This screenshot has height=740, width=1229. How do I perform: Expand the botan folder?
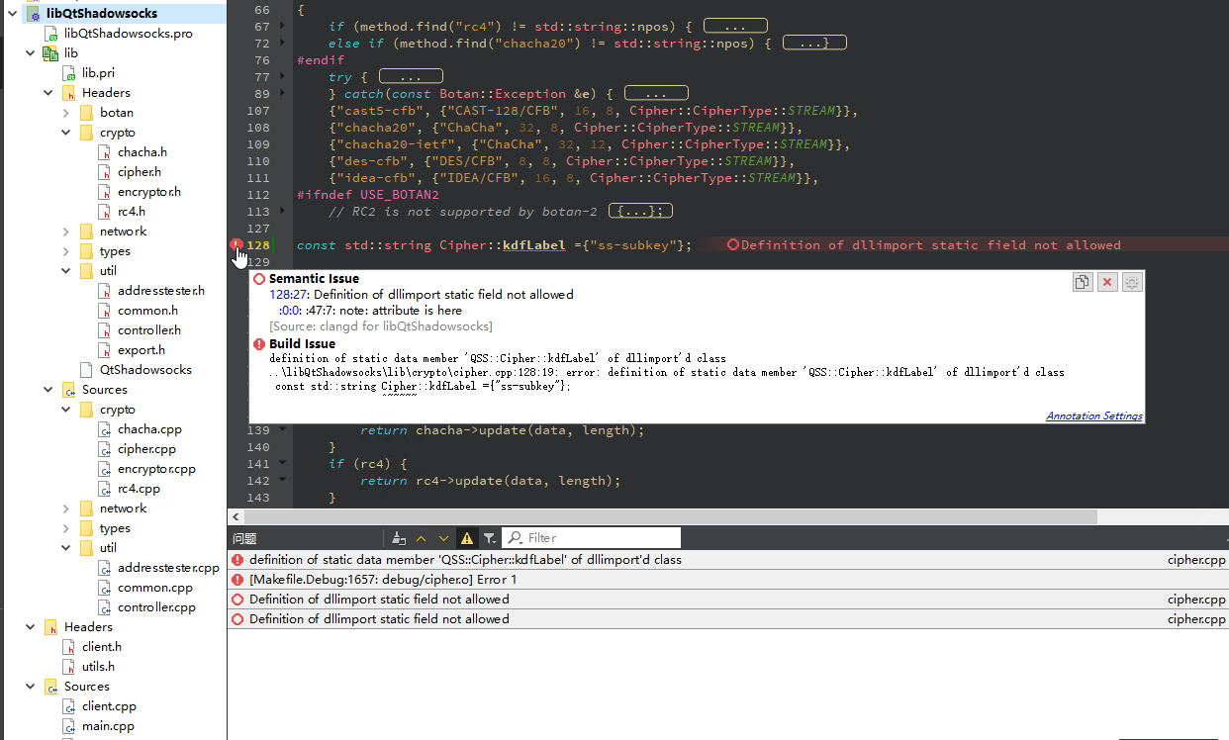pyautogui.click(x=65, y=113)
